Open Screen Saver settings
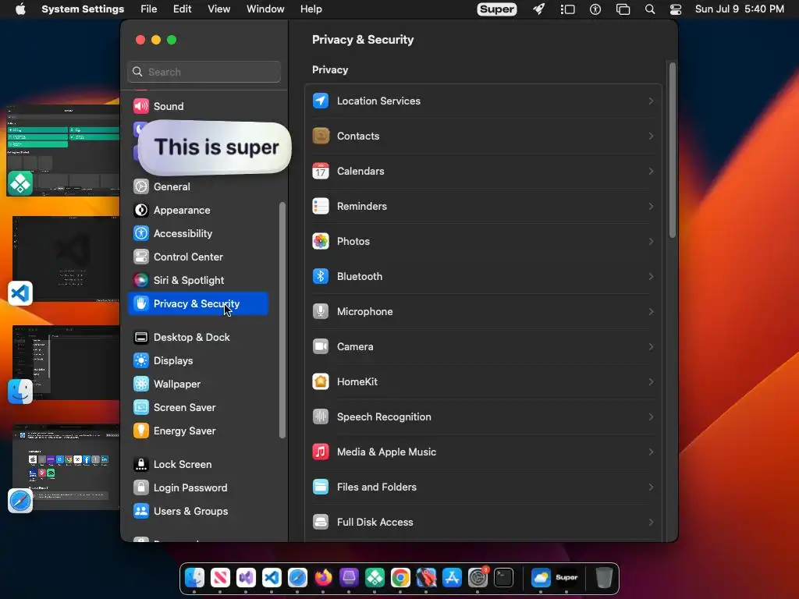 point(197,407)
